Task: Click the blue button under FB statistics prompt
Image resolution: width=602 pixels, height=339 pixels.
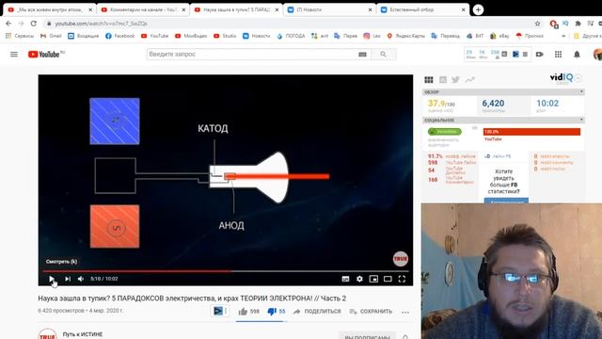Action: pos(506,201)
